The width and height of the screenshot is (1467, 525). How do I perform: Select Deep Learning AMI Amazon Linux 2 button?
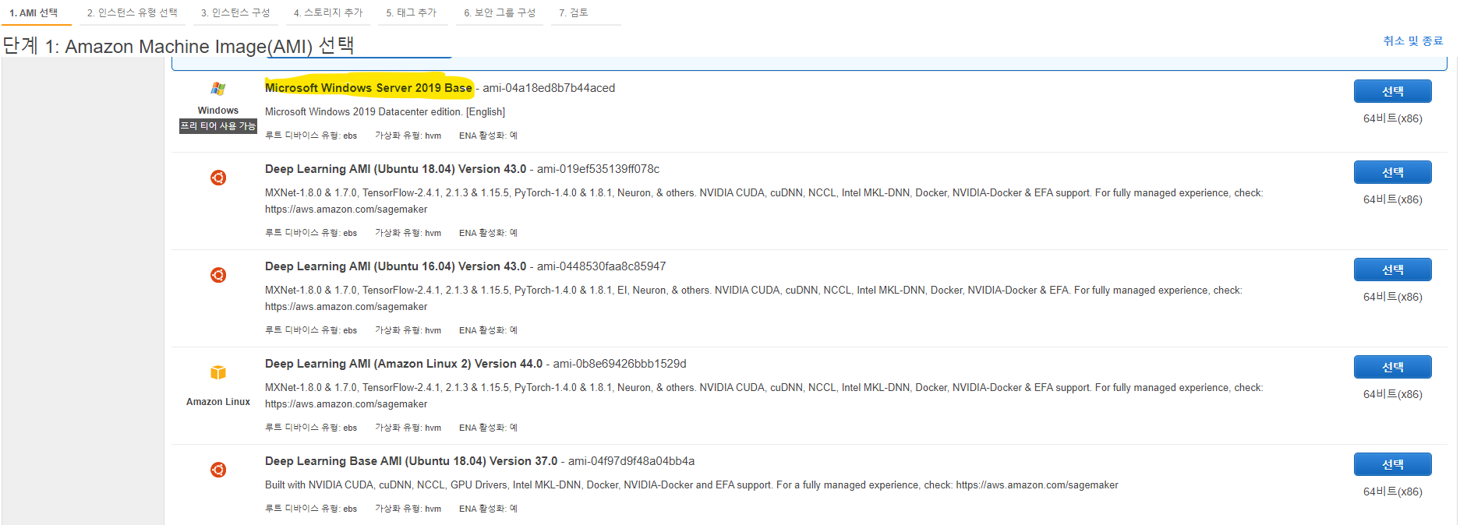[x=1393, y=367]
